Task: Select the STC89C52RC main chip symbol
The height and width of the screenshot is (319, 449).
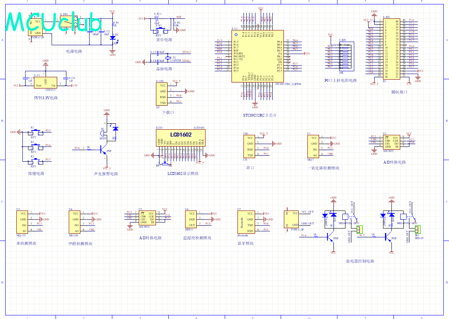Action: [257, 56]
